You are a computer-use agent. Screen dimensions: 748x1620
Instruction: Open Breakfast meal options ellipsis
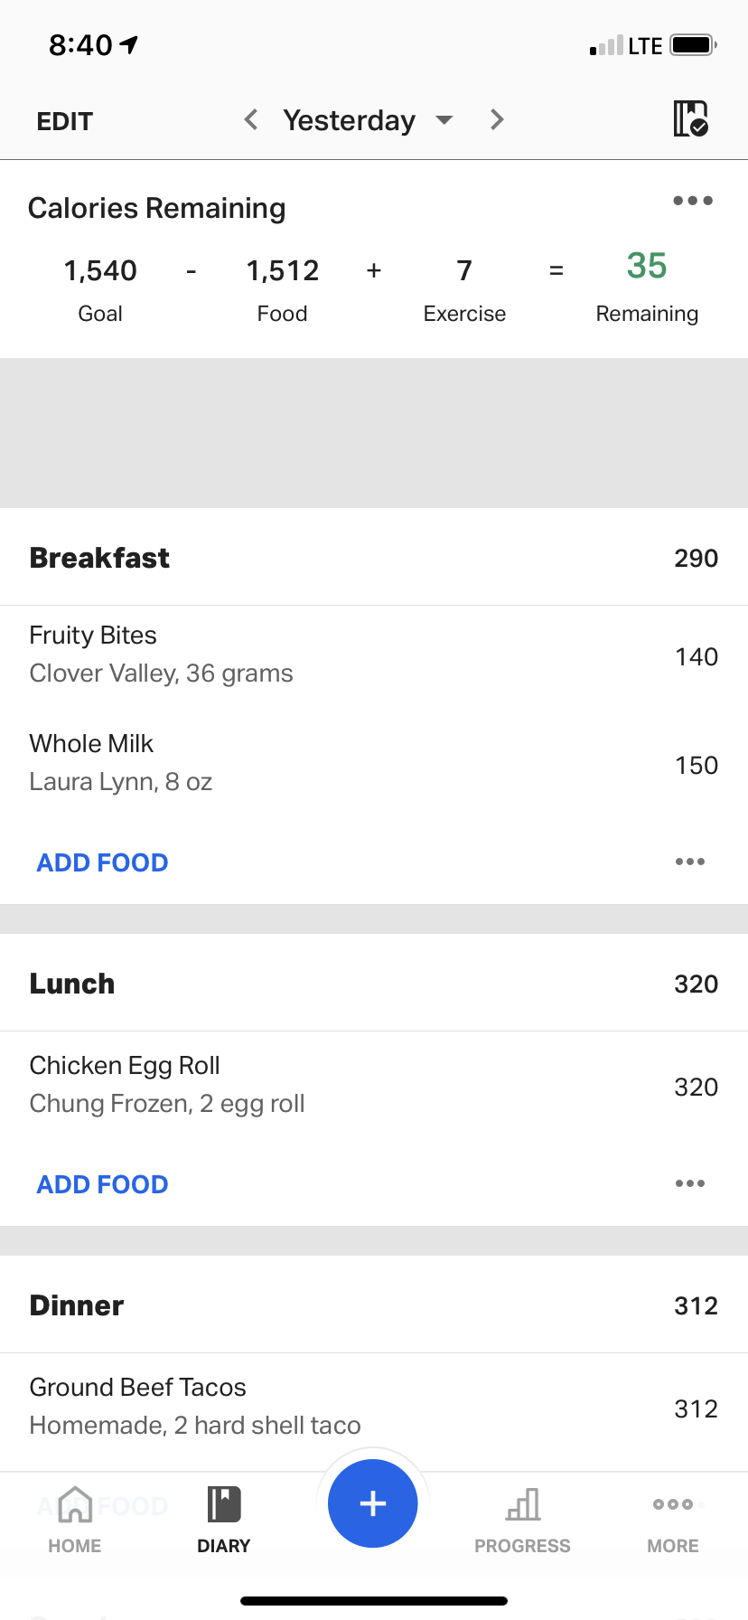(689, 862)
